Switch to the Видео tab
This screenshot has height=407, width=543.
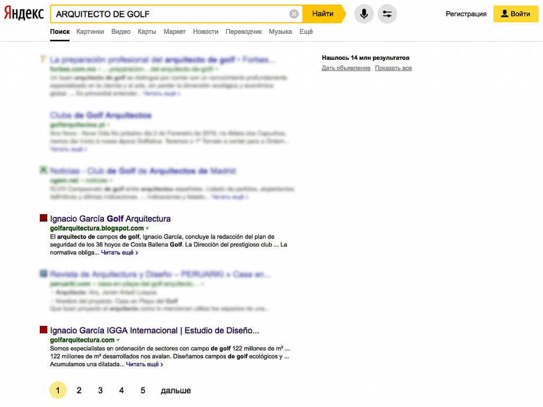121,32
